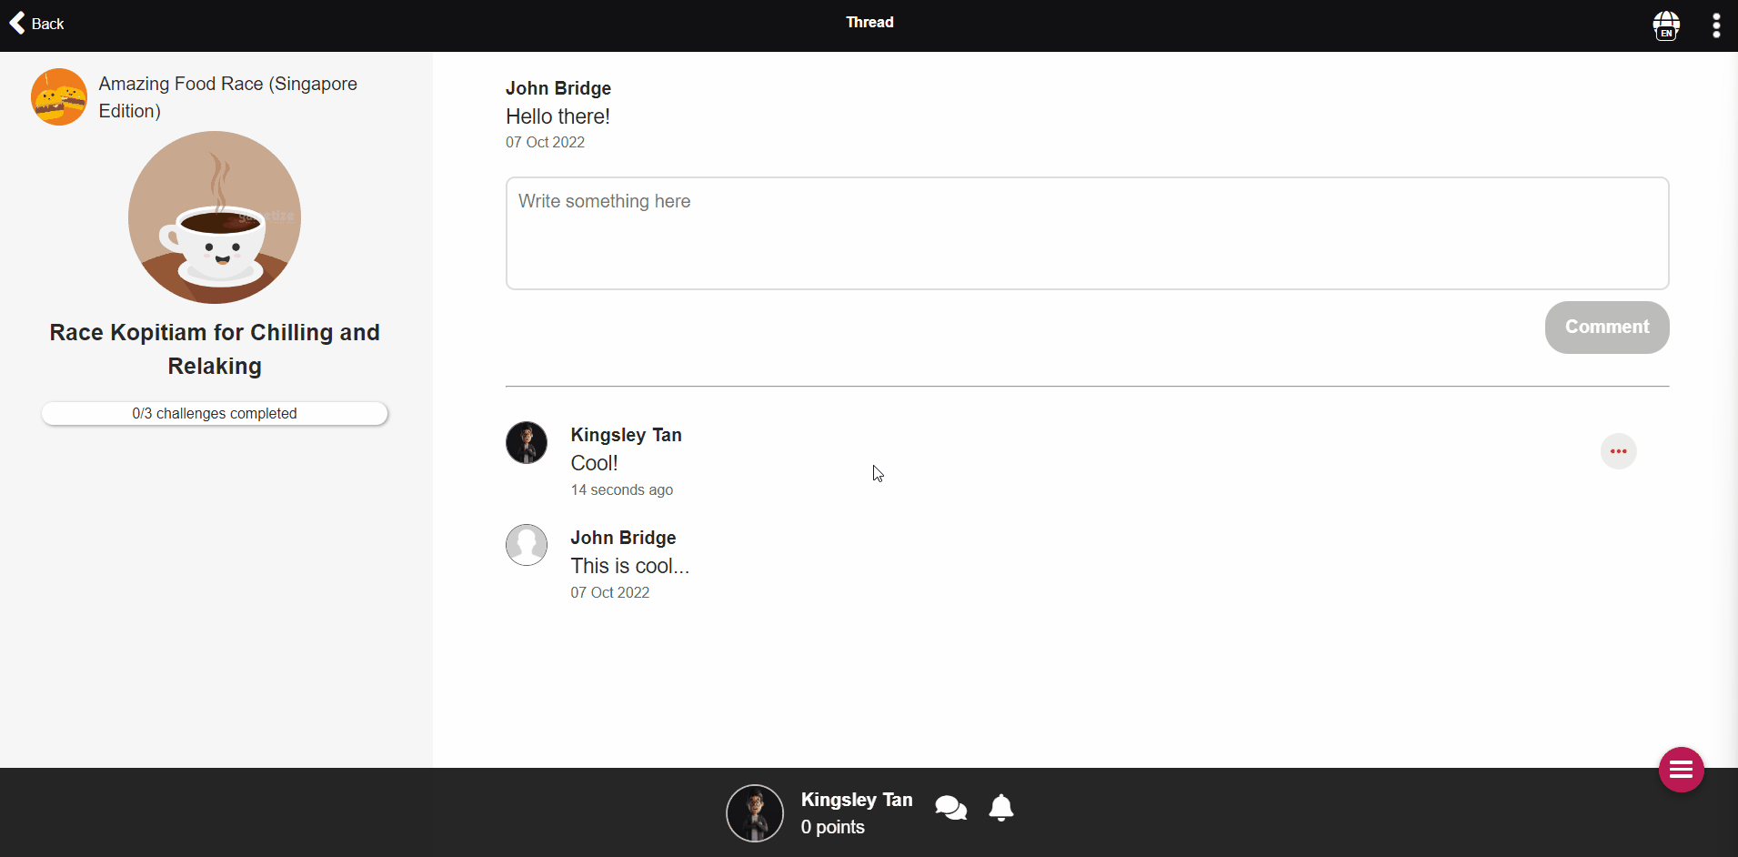This screenshot has height=857, width=1738.
Task: Open the pink hamburger menu floating button
Action: coord(1681,770)
